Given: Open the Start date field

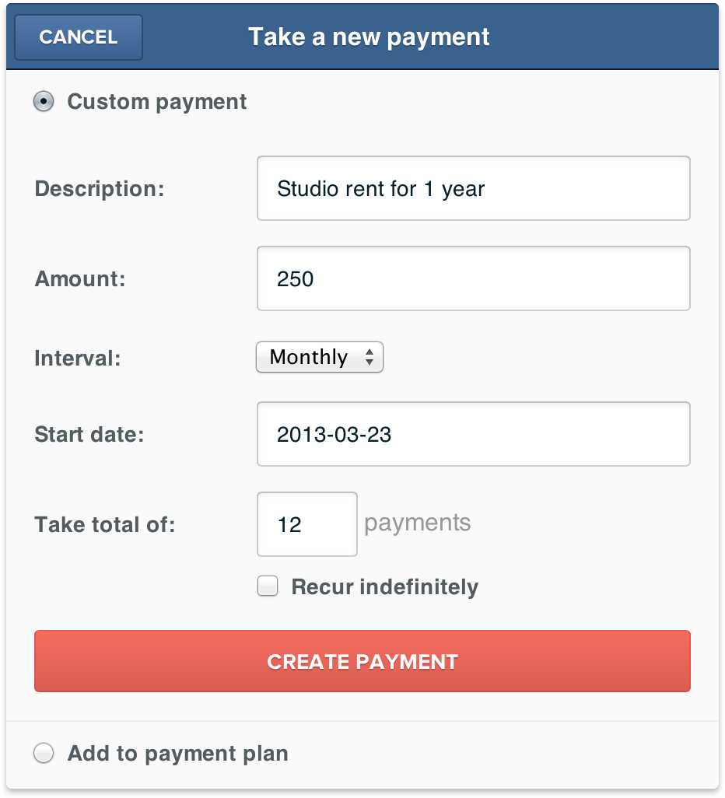Looking at the screenshot, I should pos(473,434).
